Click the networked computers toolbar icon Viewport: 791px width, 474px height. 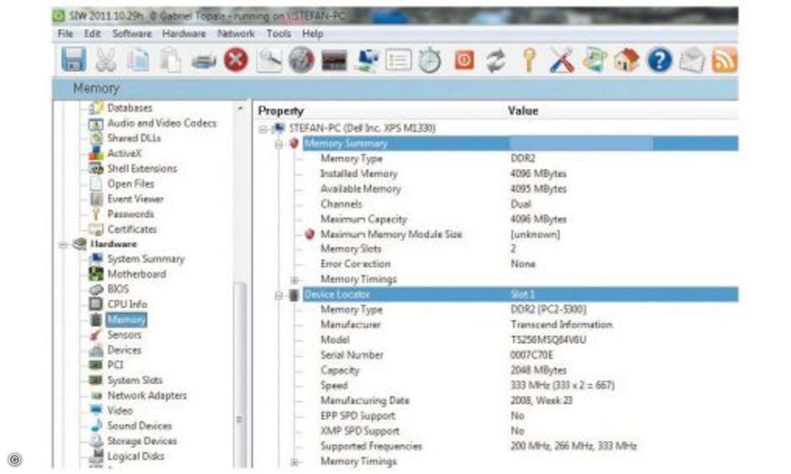(x=366, y=61)
